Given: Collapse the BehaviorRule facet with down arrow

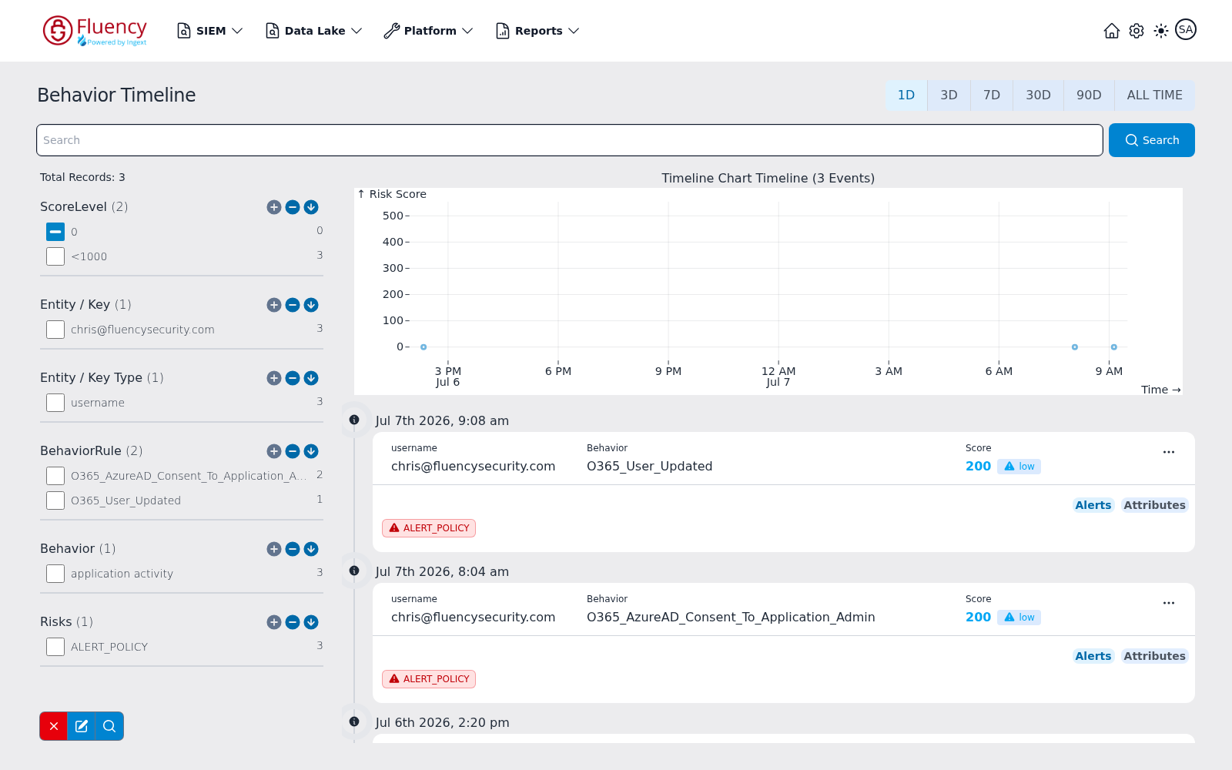Looking at the screenshot, I should [311, 451].
